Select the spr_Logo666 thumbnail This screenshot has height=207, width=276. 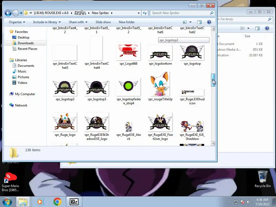pos(128,52)
